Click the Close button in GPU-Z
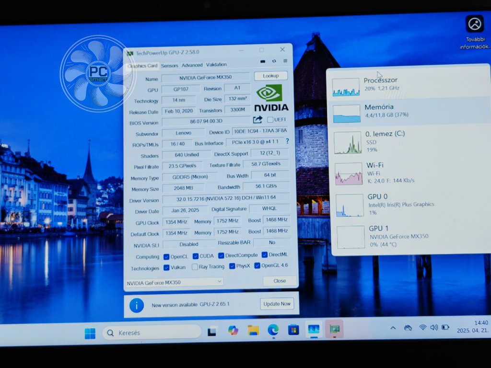This screenshot has width=491, height=368. click(280, 281)
